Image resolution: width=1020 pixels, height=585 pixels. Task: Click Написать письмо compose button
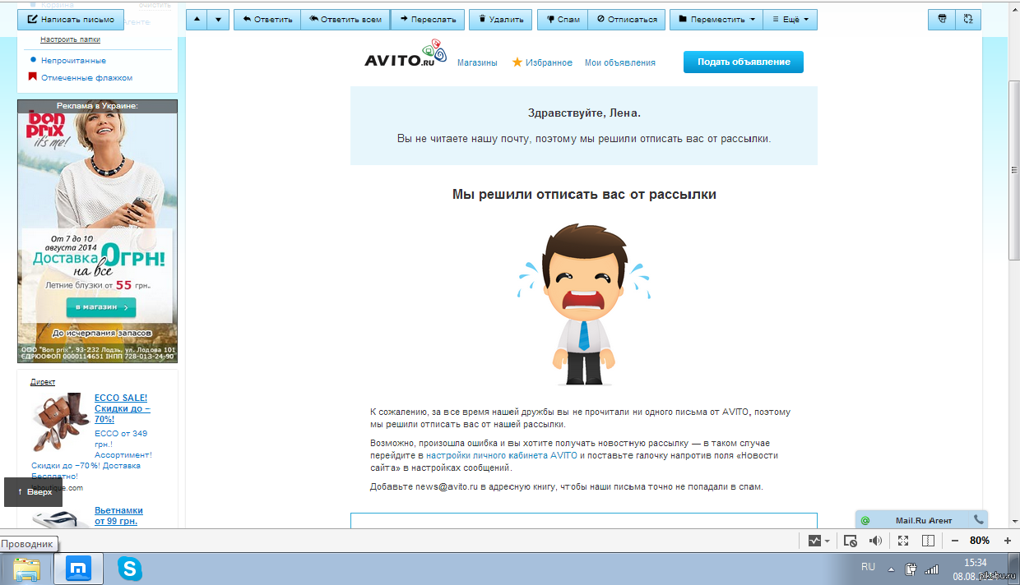pyautogui.click(x=71, y=19)
